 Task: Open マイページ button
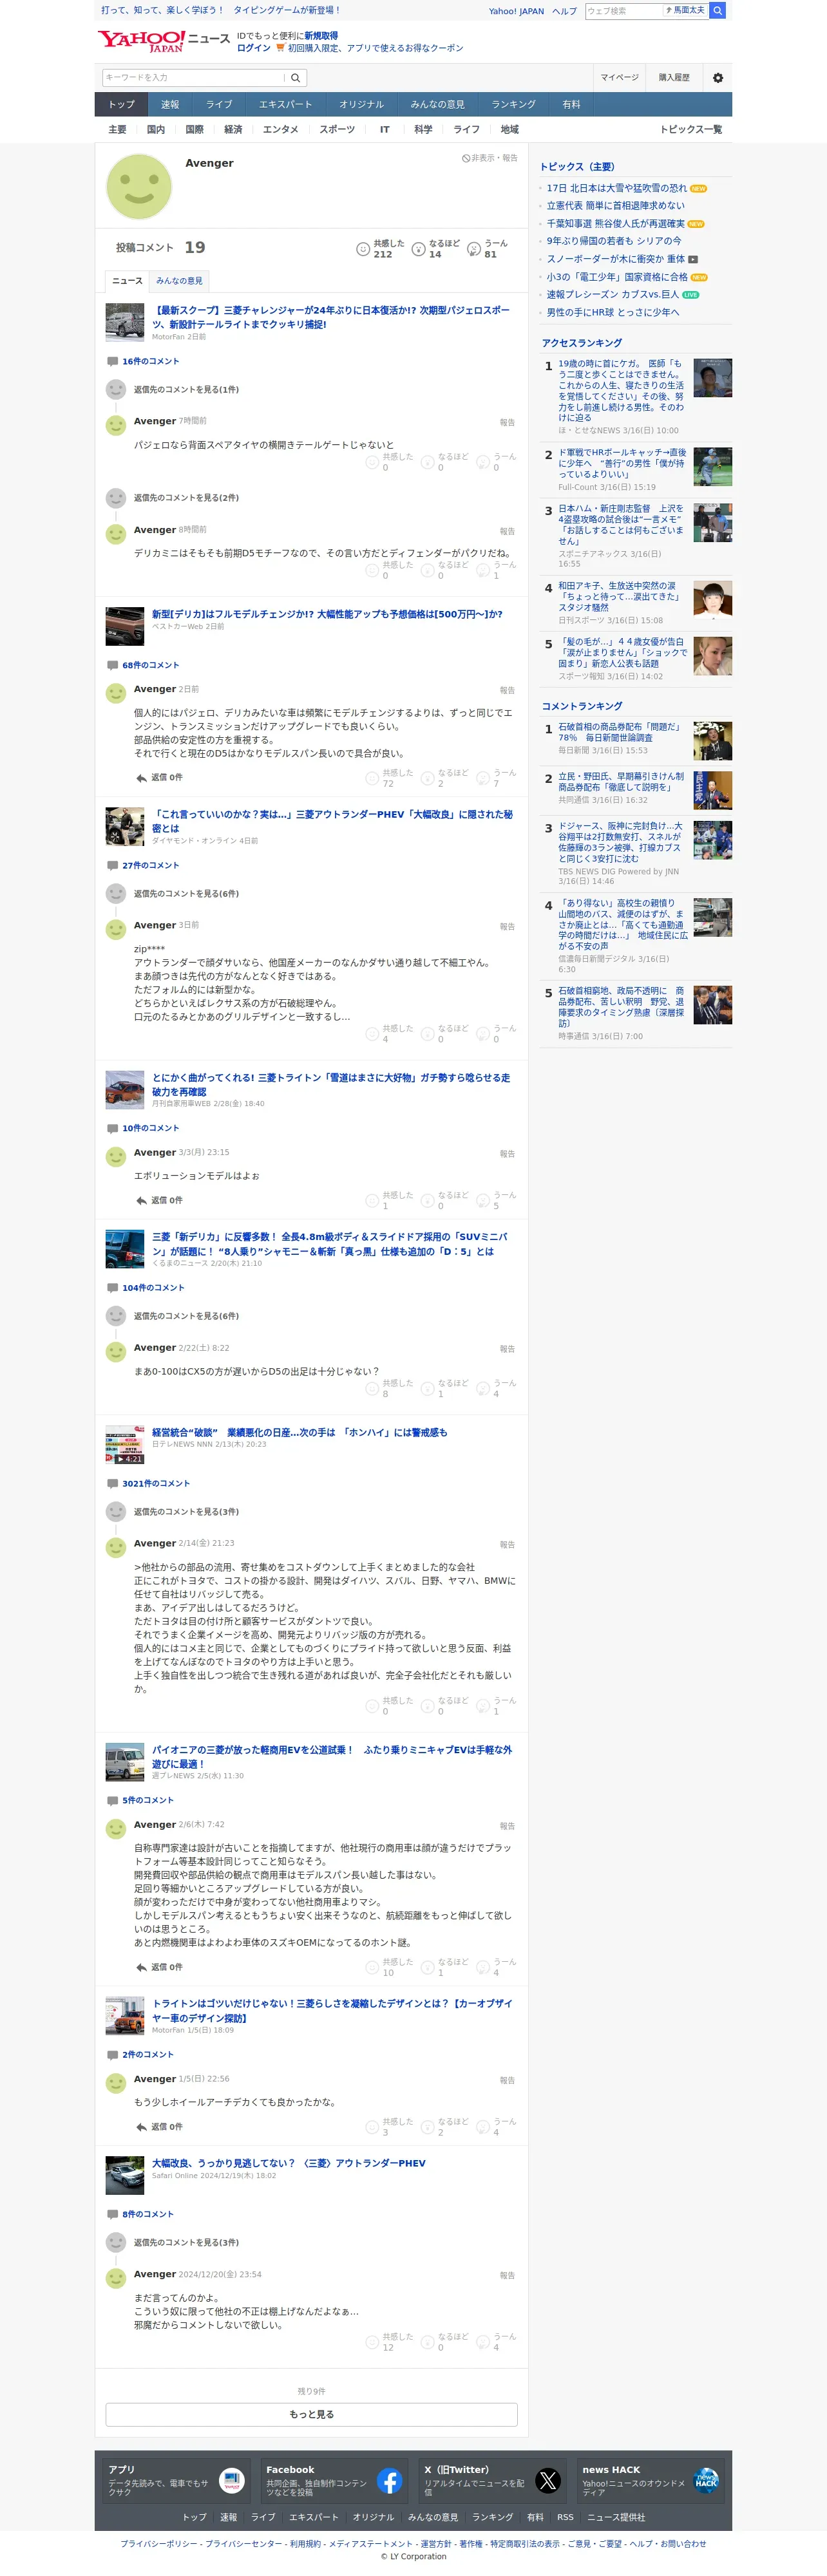coord(619,78)
